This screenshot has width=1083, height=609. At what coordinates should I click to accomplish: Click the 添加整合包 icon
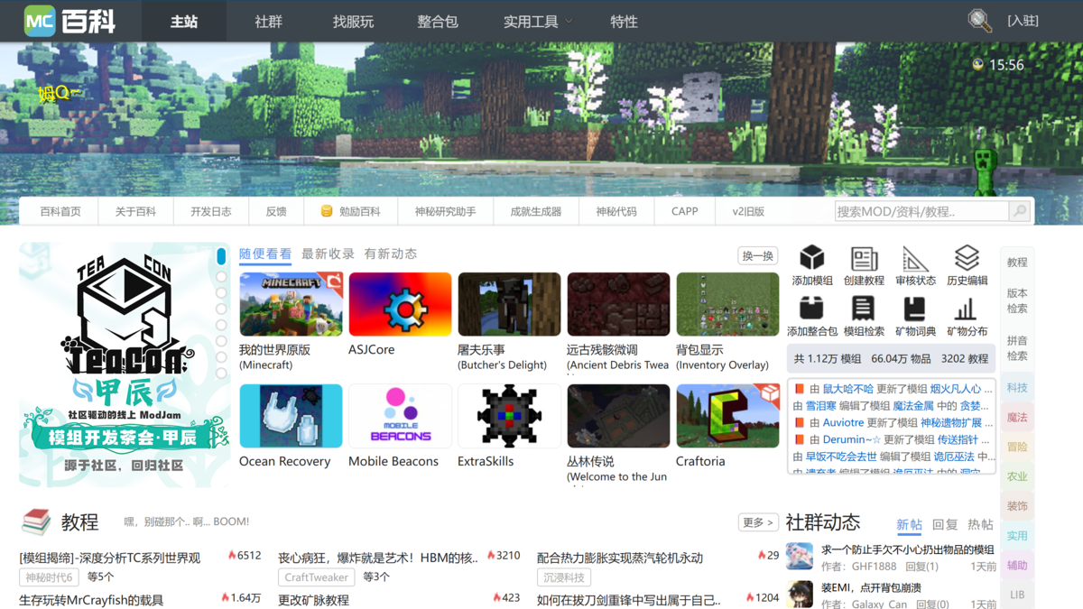click(812, 309)
